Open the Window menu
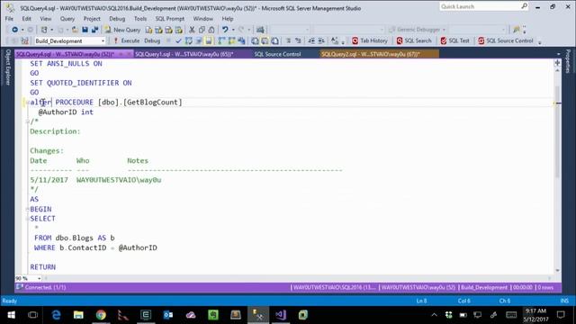 point(202,18)
